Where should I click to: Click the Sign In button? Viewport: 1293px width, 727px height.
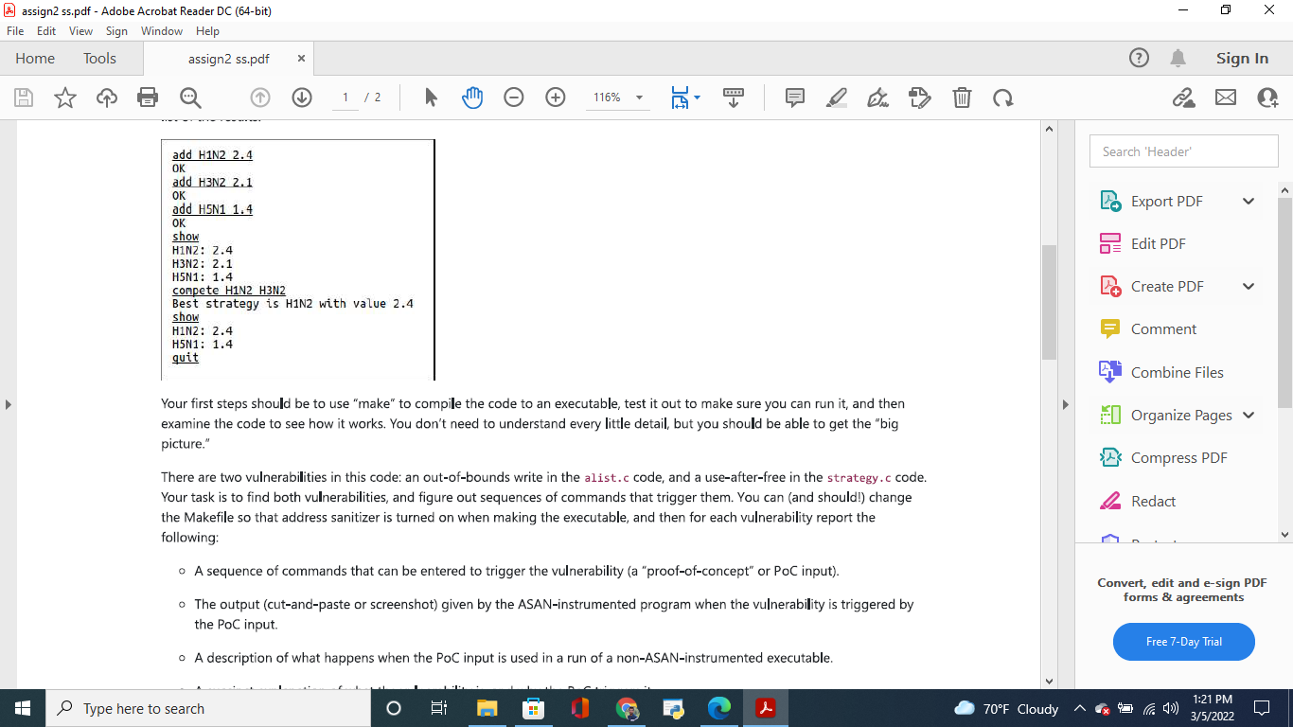tap(1241, 58)
